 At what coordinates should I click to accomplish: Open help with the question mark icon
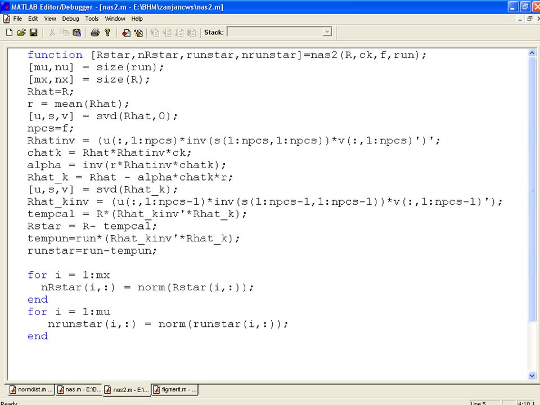pos(107,33)
